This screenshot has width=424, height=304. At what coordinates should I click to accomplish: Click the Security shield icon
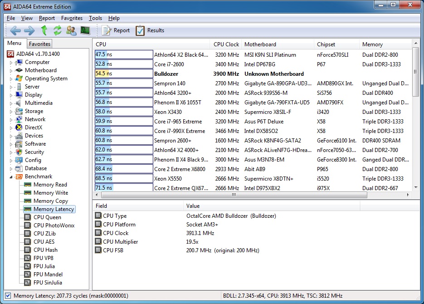19,152
